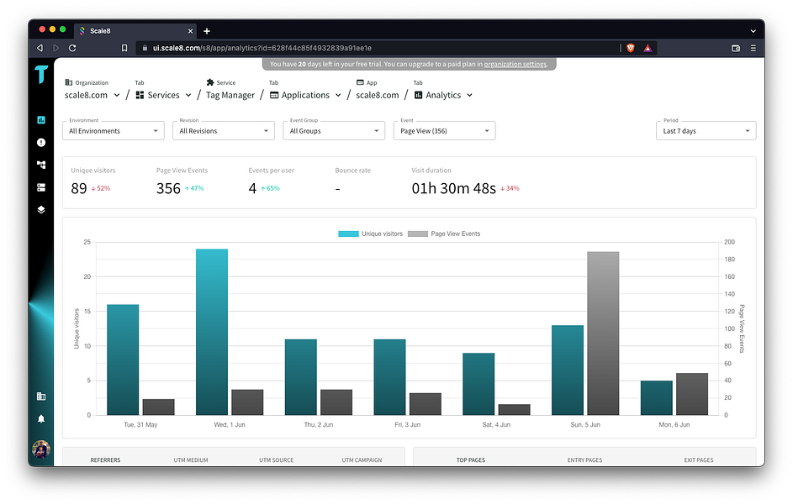Switch to the UTM SOURCE tab

click(x=276, y=460)
